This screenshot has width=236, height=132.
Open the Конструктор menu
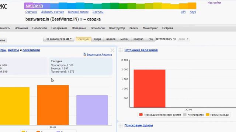click(117, 28)
